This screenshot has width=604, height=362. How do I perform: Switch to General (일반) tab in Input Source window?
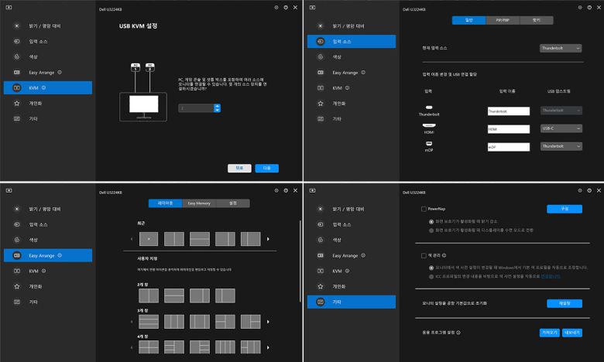tap(468, 20)
